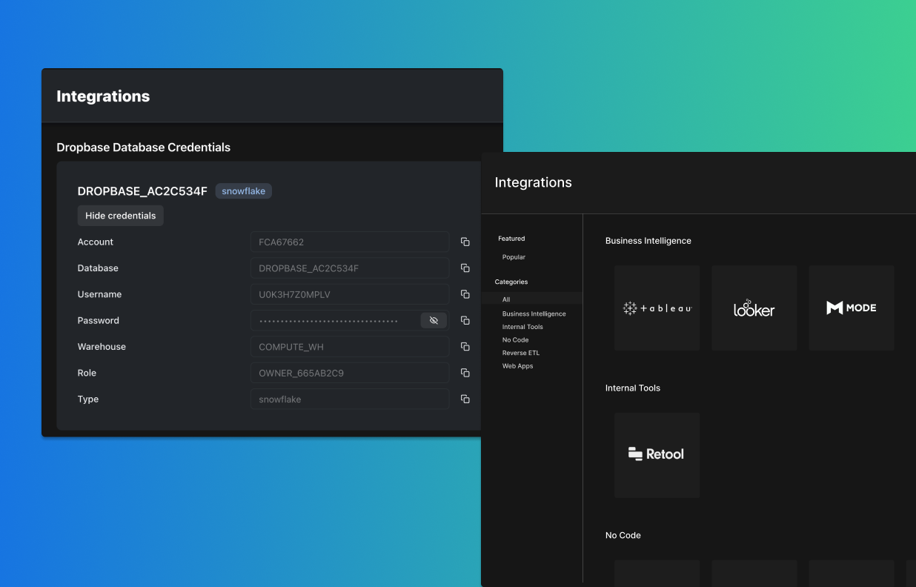Select the Featured filter
The height and width of the screenshot is (587, 916).
click(511, 239)
